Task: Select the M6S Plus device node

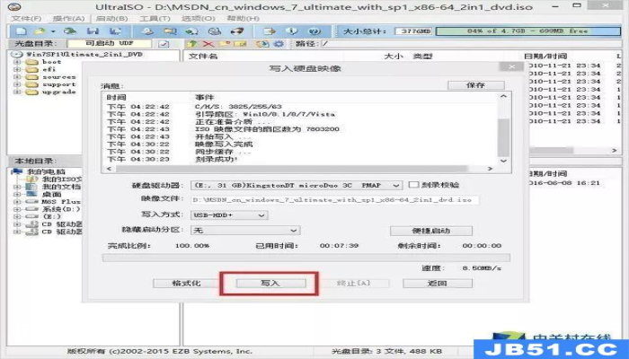Action: 61,202
